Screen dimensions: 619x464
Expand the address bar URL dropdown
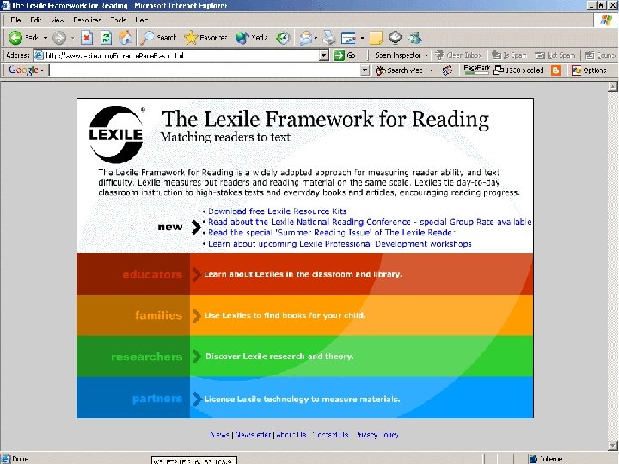pyautogui.click(x=324, y=55)
